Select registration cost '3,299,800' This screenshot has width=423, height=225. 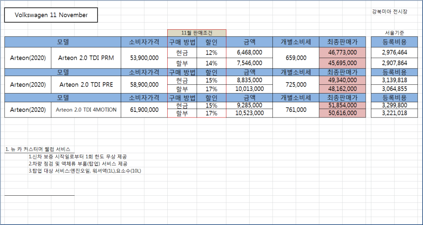coord(395,105)
